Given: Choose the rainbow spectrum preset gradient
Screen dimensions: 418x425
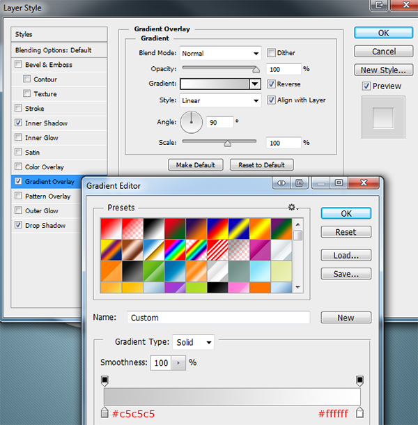Looking at the screenshot, I should pos(175,249).
